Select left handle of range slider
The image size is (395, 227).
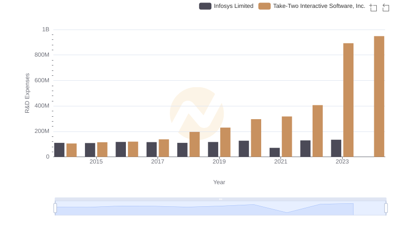pos(55,208)
